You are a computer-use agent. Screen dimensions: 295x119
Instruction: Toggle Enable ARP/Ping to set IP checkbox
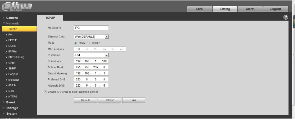[45, 92]
